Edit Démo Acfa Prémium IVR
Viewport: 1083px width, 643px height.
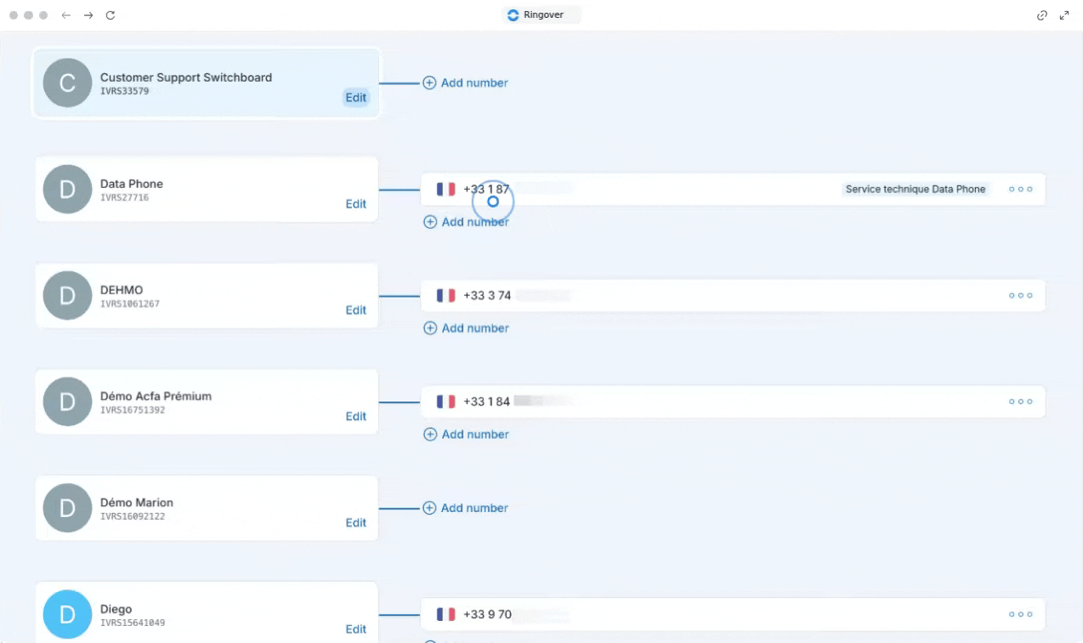coord(356,417)
